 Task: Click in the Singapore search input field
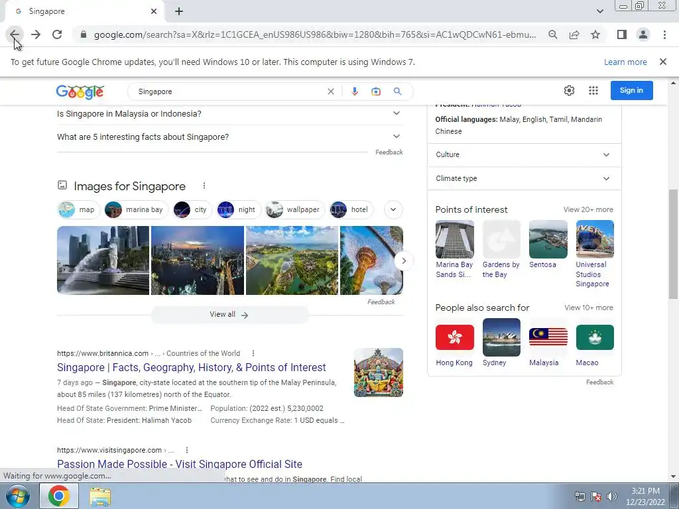pos(229,91)
